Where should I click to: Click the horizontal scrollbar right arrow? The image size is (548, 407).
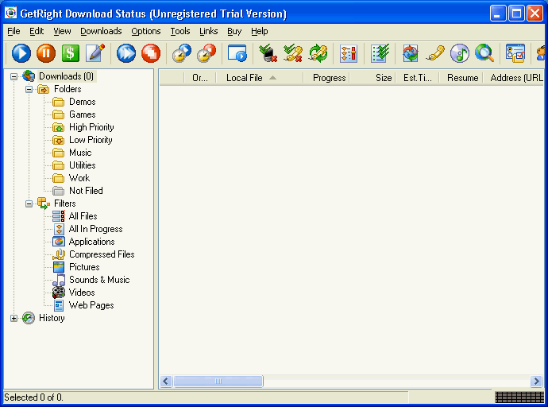point(536,381)
